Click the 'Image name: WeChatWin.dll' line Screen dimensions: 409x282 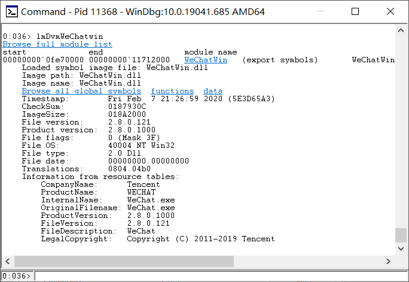(81, 84)
